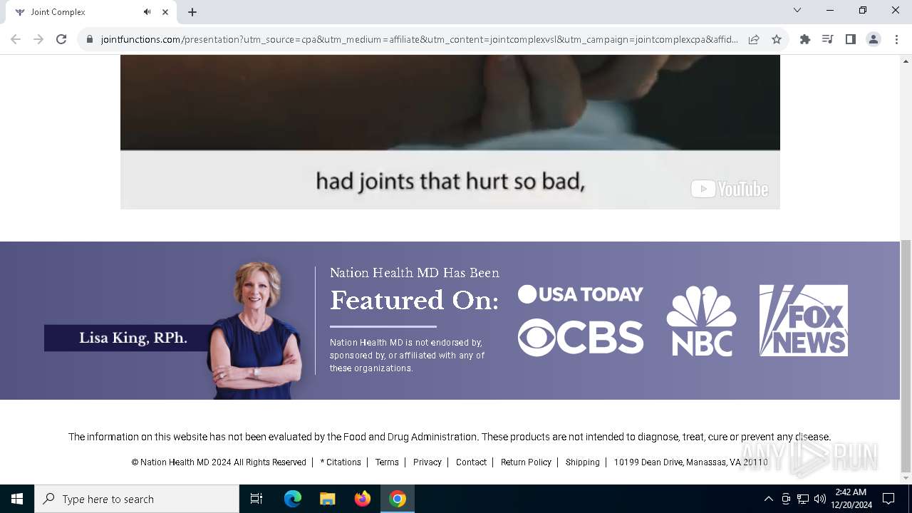Share this page icon

754,40
